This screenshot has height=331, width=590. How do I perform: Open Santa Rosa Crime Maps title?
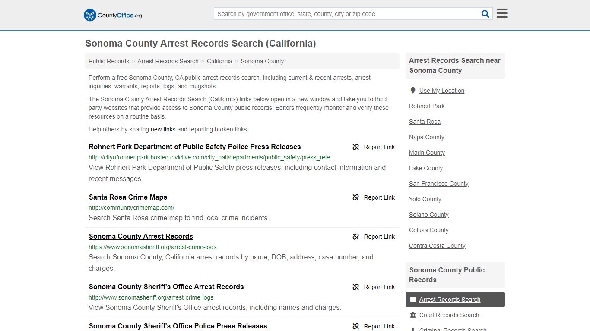point(128,197)
